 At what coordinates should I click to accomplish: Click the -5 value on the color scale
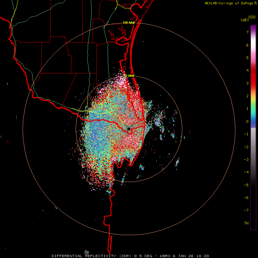click(246, 185)
